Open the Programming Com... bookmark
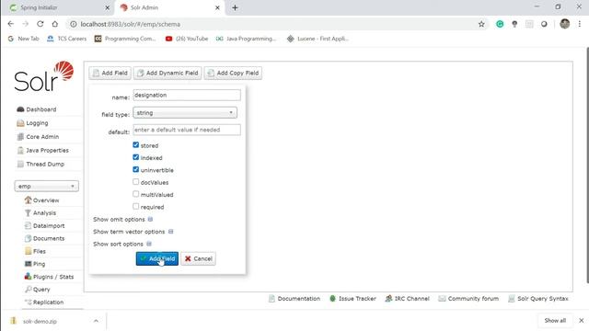Viewport: 589px width, 331px height. [125, 39]
